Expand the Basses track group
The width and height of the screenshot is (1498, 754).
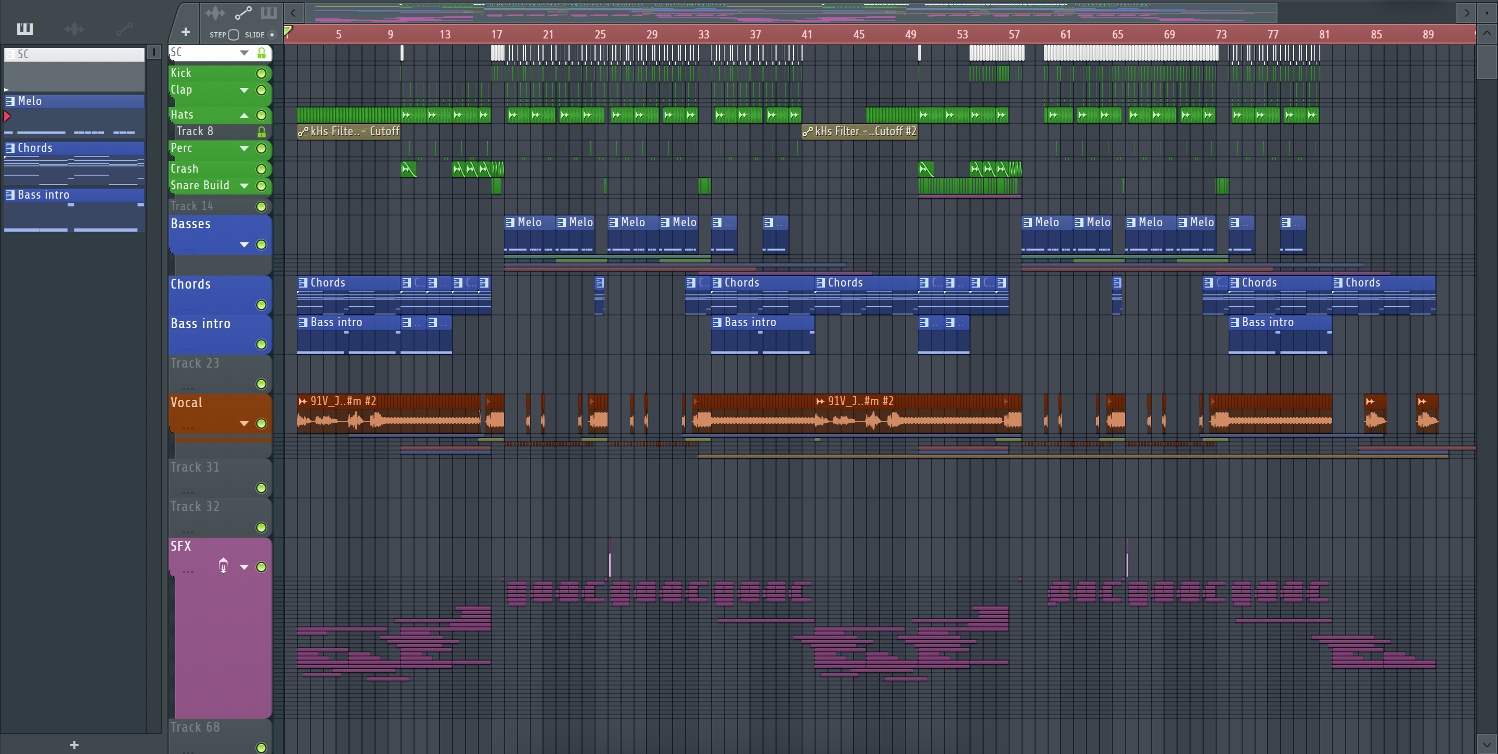tap(244, 245)
